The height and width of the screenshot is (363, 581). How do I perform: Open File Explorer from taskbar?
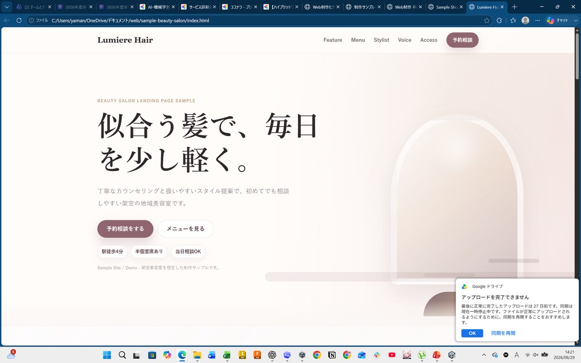[x=197, y=355]
